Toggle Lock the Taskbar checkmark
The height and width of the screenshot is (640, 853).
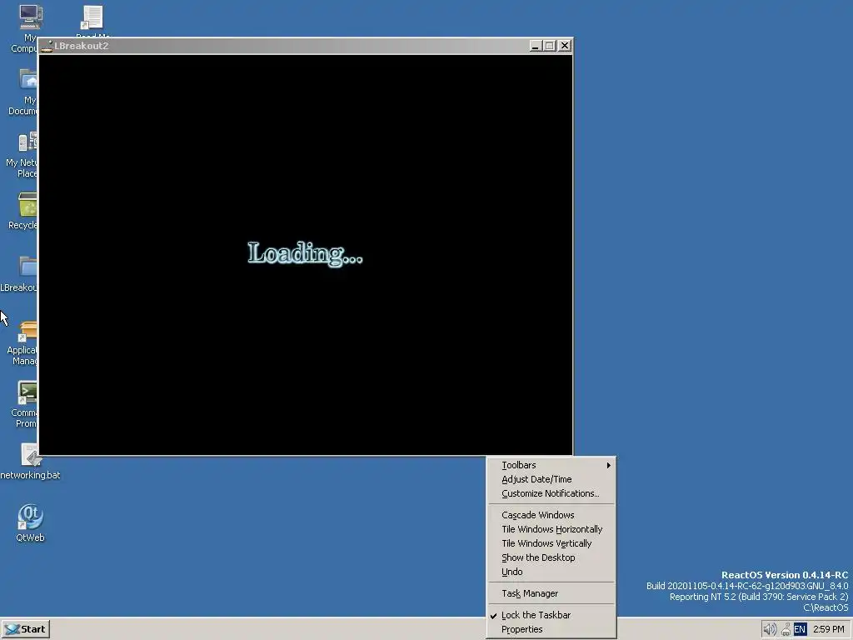551,615
